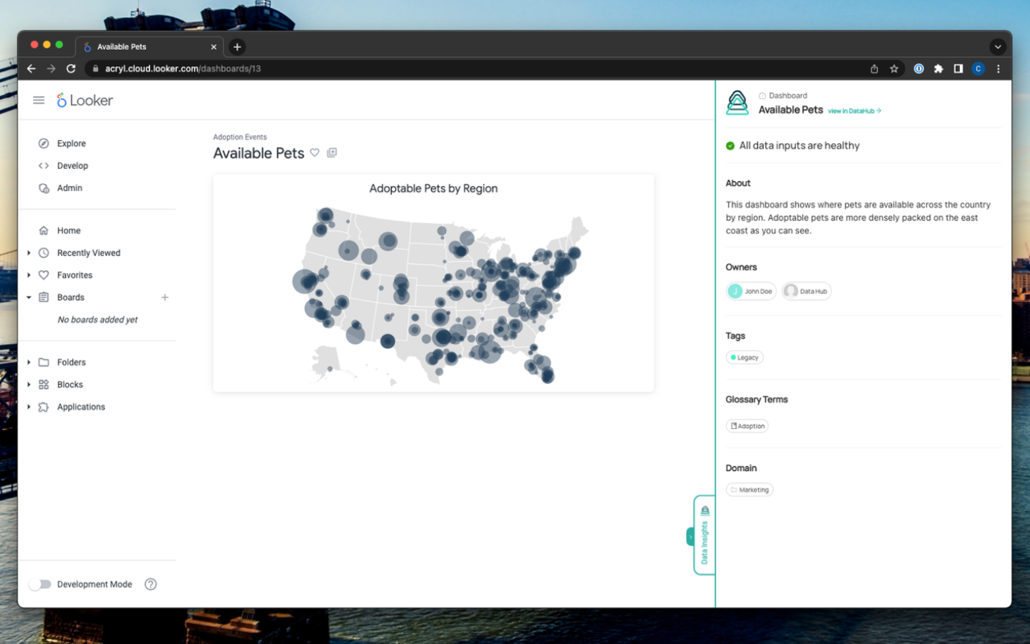The width and height of the screenshot is (1030, 644).
Task: Open Chrome's three-dot menu
Action: 999,68
